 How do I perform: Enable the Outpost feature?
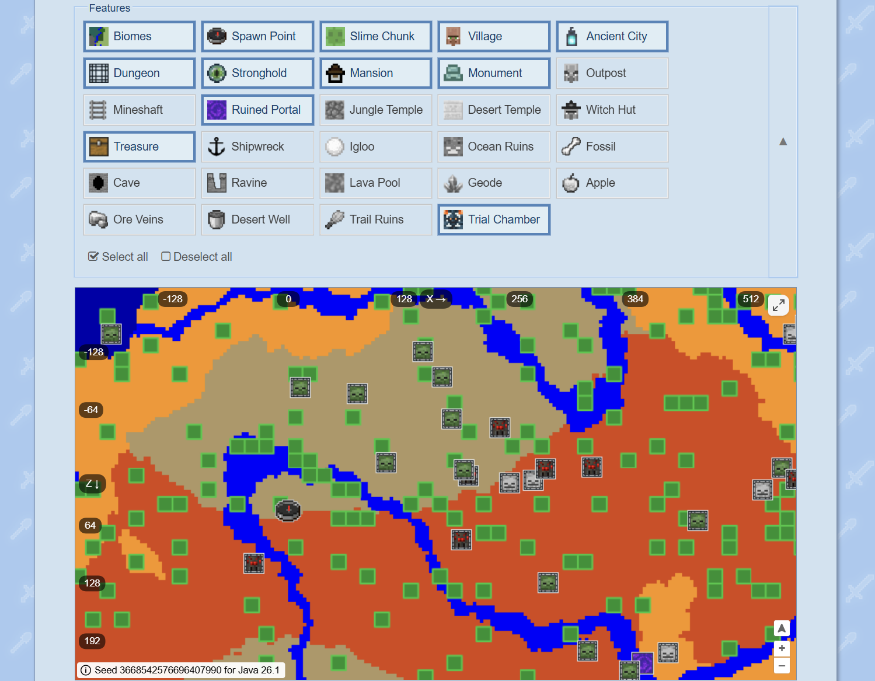coord(612,73)
